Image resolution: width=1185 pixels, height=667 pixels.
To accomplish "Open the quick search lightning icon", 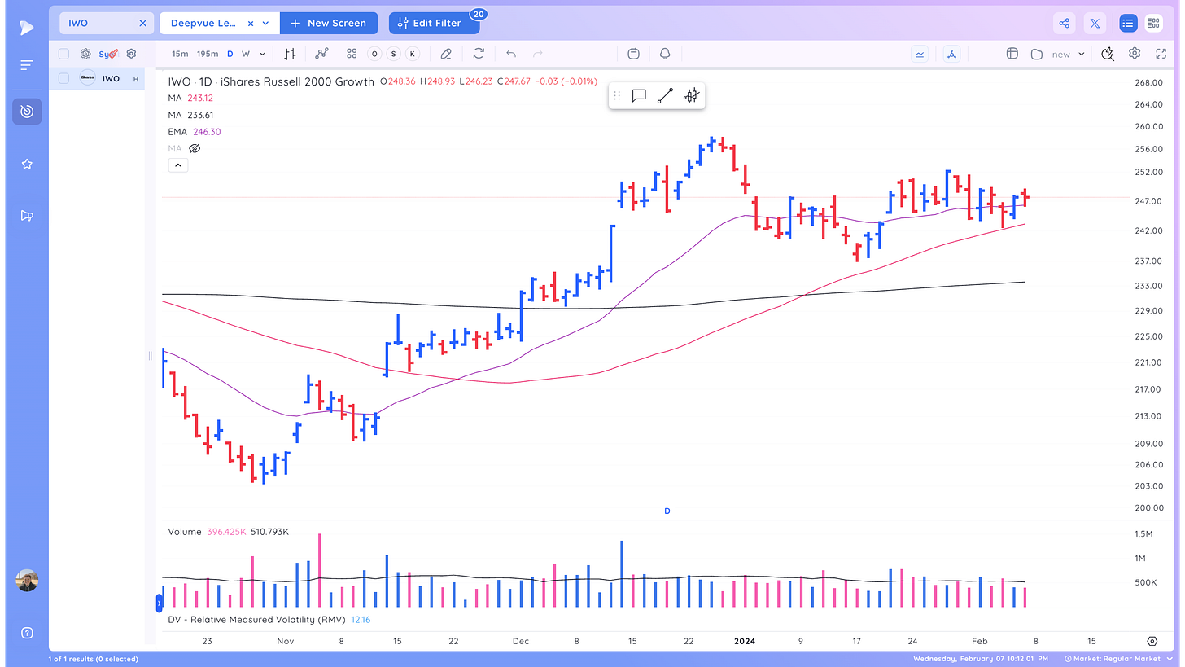I will (1108, 54).
